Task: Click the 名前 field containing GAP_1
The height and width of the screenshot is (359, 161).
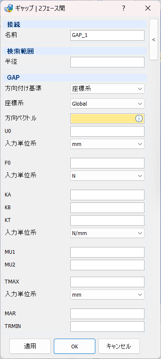Action: click(x=107, y=36)
